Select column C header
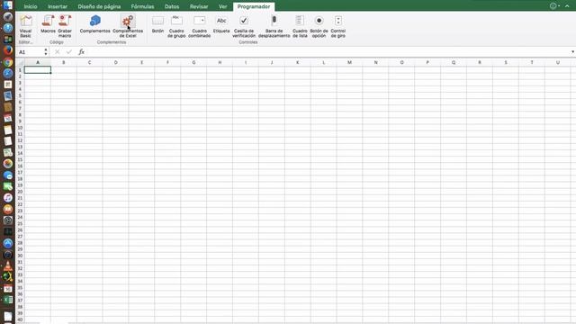The height and width of the screenshot is (324, 576). [x=90, y=62]
